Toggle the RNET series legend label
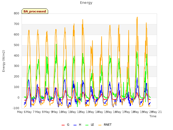173x130 pixels. (x=108, y=125)
